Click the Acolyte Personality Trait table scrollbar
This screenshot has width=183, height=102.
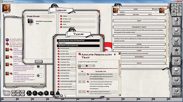pyautogui.click(x=119, y=77)
